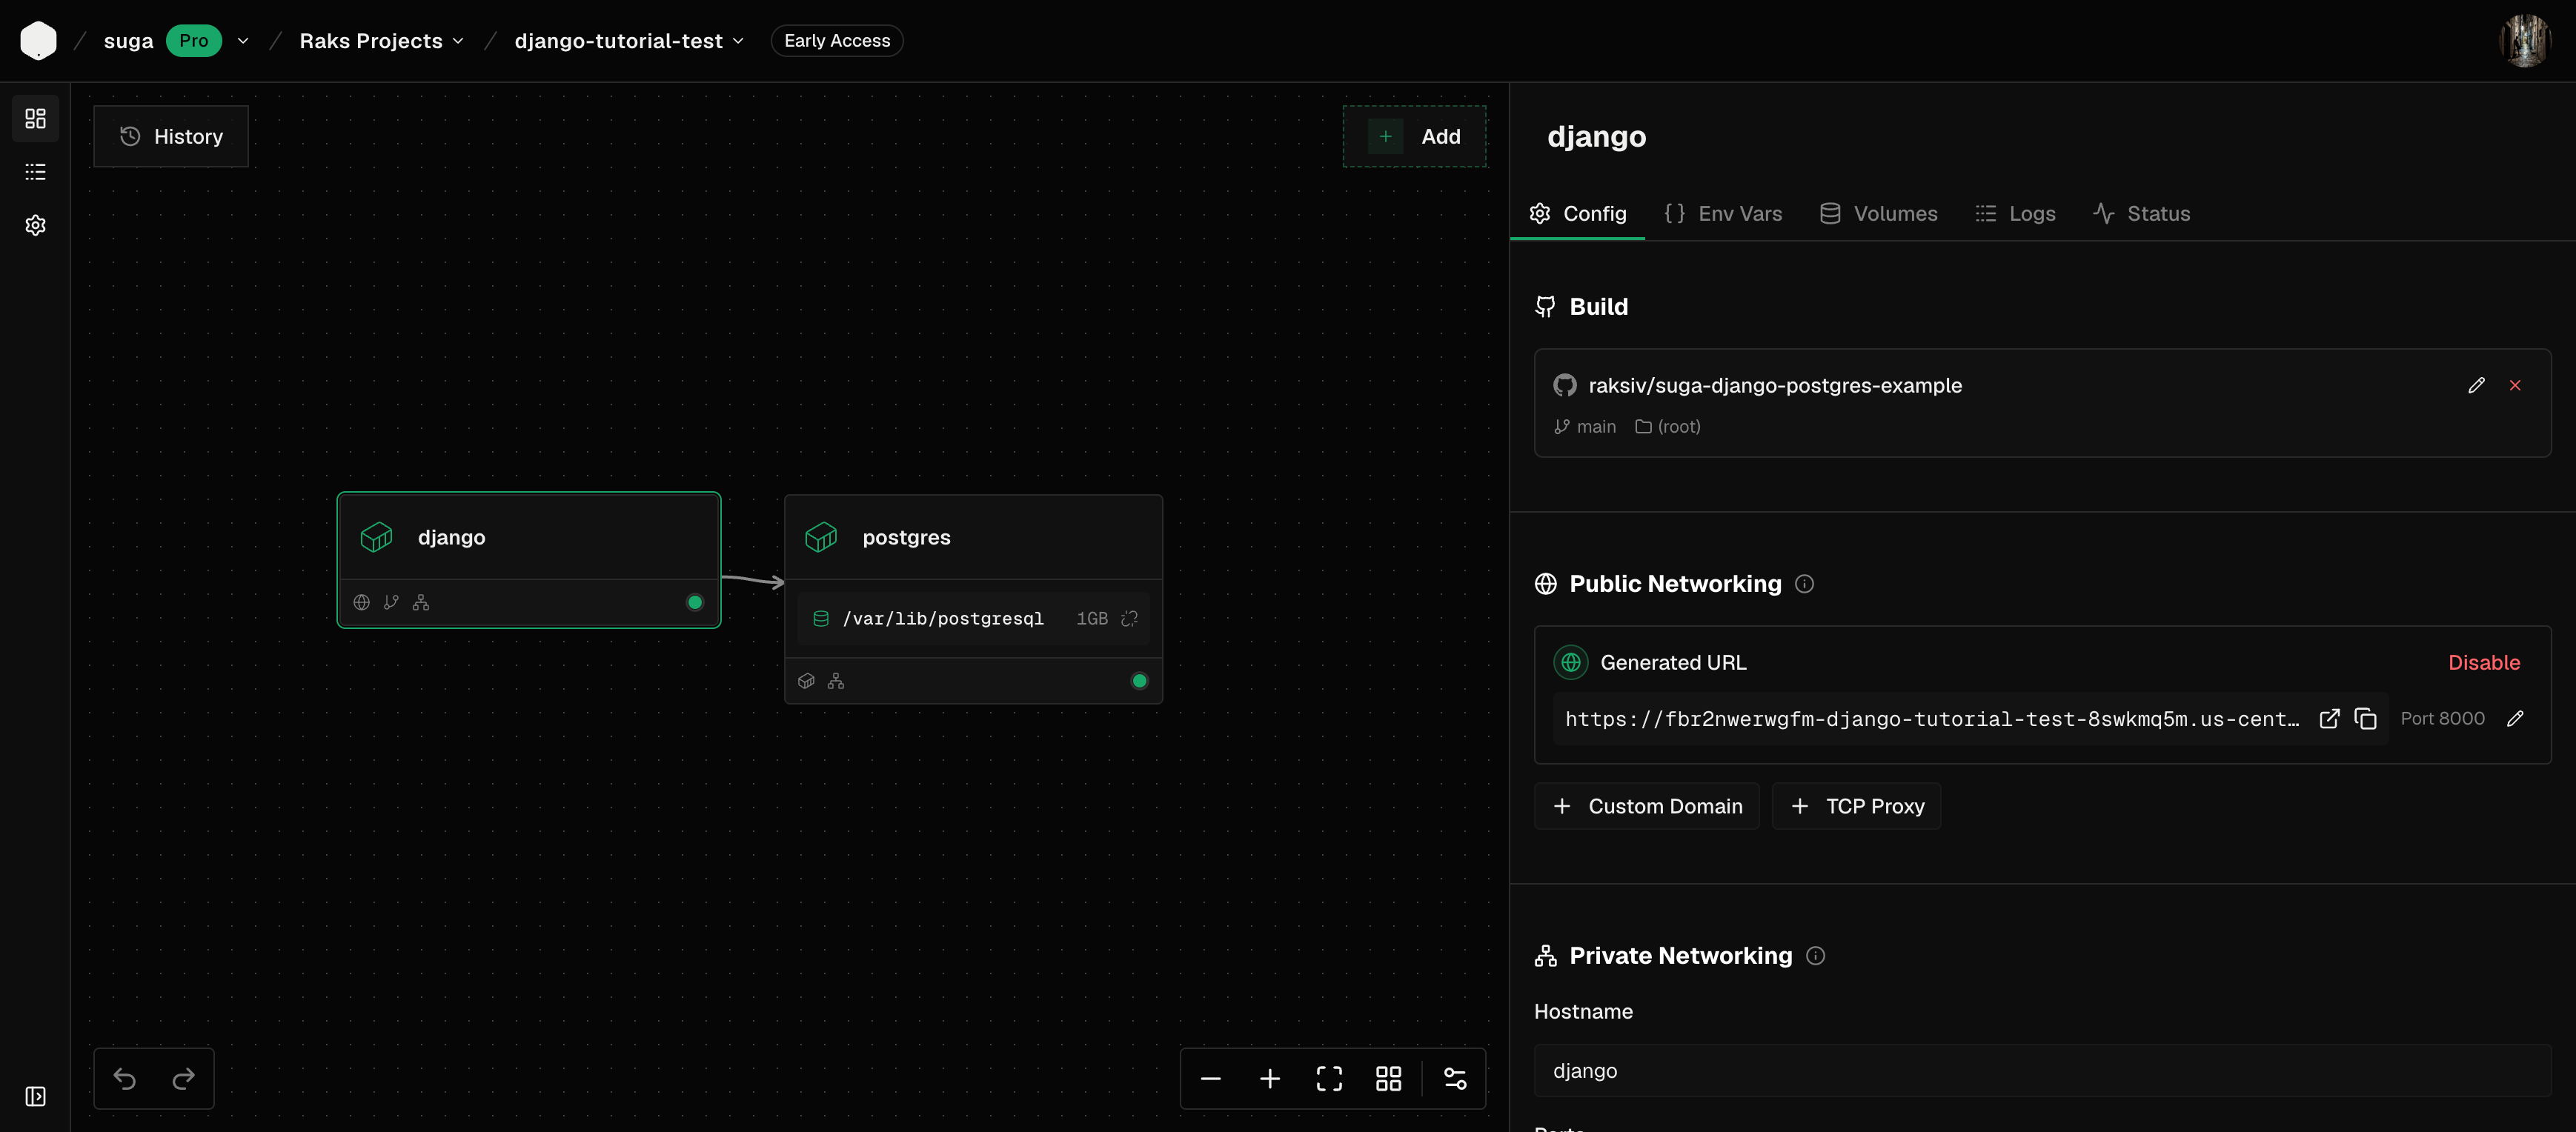Click the generated URL text

(1932, 719)
